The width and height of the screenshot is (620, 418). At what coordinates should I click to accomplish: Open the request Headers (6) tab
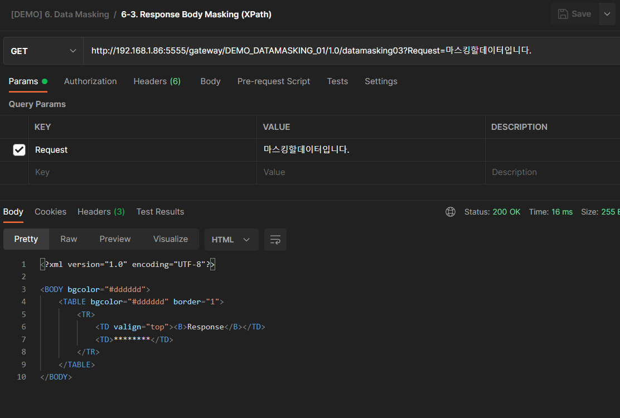157,81
